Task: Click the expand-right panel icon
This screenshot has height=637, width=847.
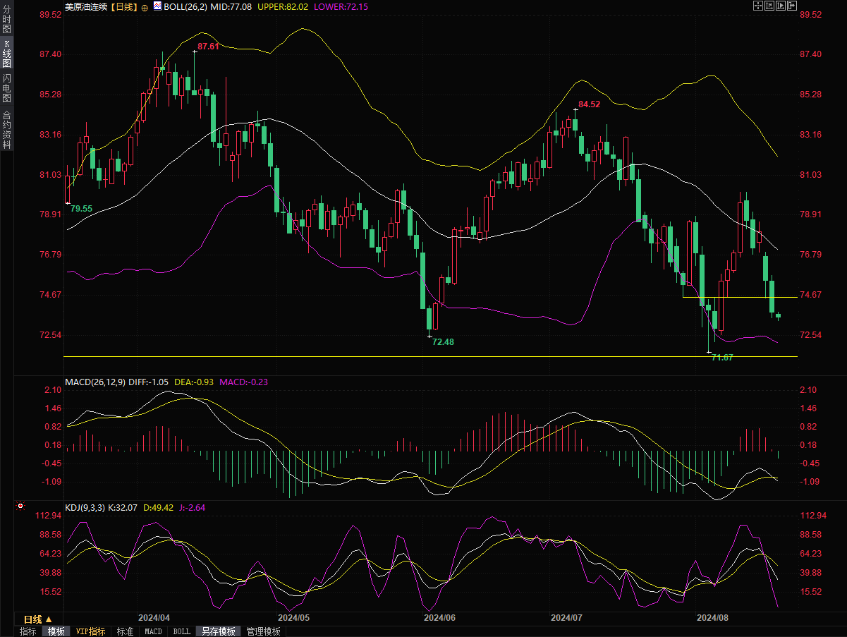Action: pos(792,6)
